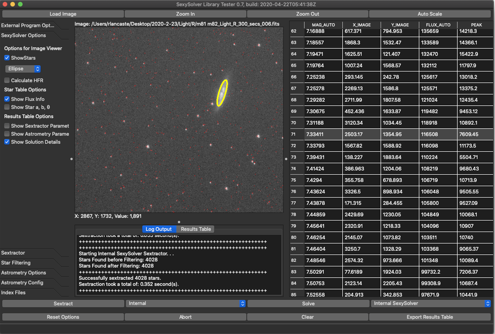Expand the Index Files section
Viewport: 495px width, 334px height.
(x=13, y=292)
